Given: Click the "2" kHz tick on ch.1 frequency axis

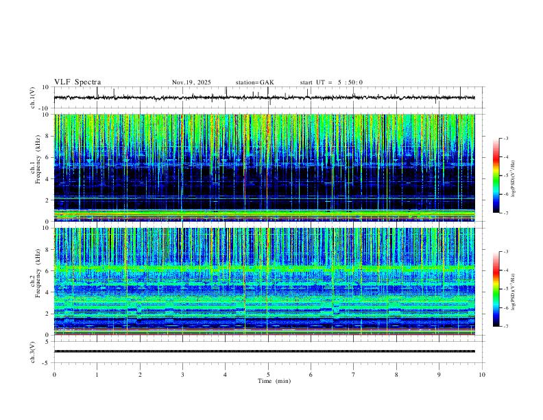Looking at the screenshot, I should [47, 200].
